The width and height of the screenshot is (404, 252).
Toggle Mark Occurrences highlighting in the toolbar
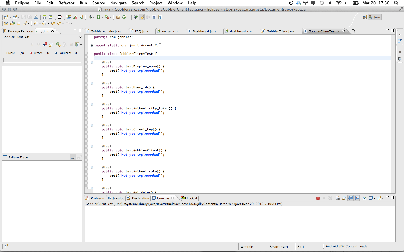[142, 17]
